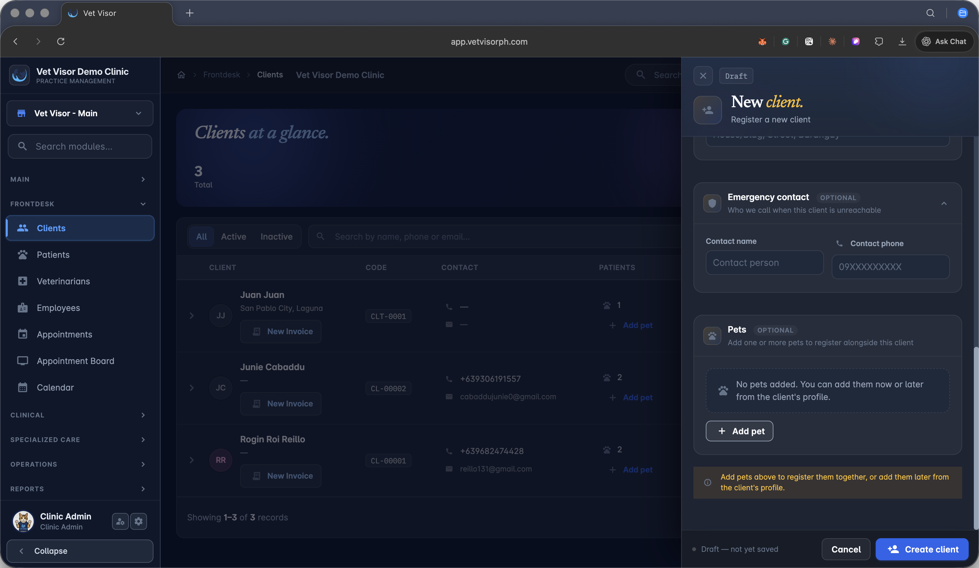Viewport: 979px width, 568px height.
Task: Collapse the sidebar with the Collapse button
Action: 80,551
